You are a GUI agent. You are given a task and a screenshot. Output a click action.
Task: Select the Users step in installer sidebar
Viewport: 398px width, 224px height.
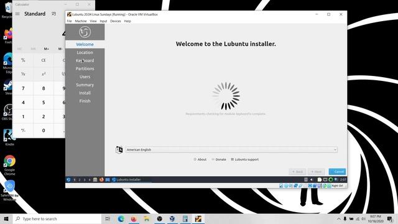click(85, 77)
